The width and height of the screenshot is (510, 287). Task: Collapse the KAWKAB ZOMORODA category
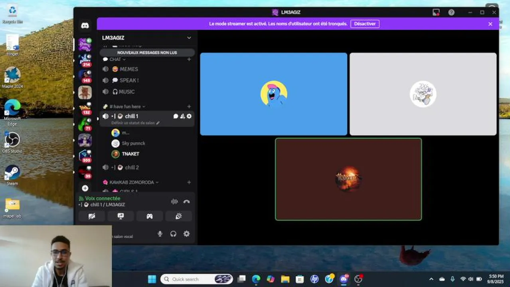(x=131, y=182)
